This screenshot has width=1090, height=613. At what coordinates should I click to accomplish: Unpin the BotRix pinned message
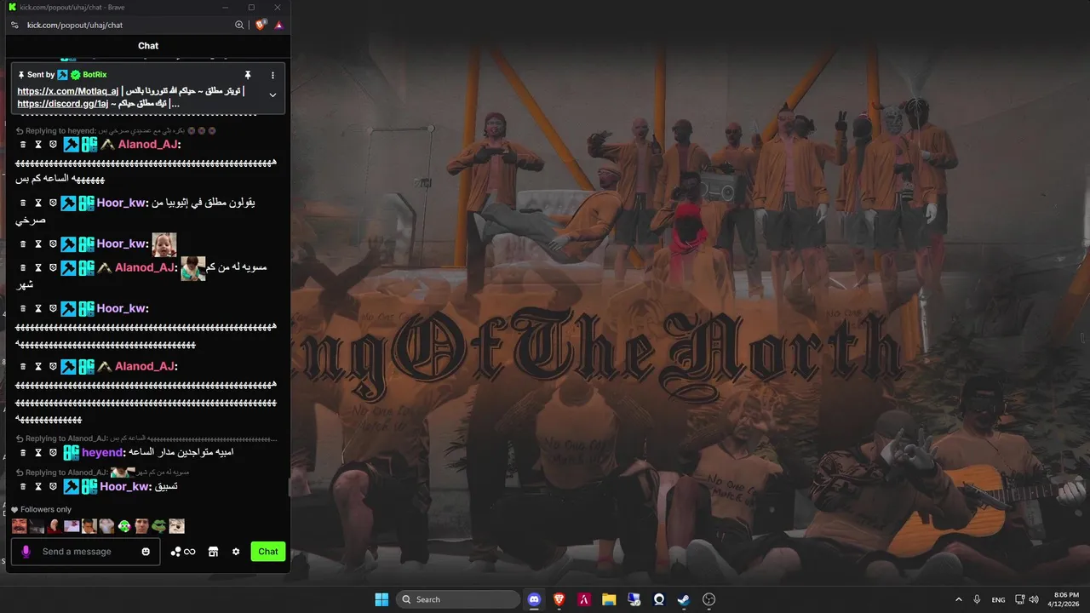(x=248, y=75)
